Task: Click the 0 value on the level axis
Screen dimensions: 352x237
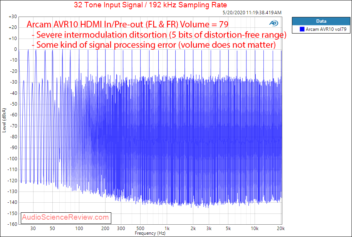Action: click(15, 49)
